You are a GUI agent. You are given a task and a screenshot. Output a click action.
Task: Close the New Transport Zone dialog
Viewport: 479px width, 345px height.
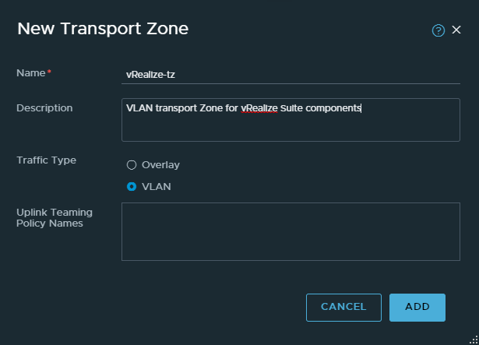pos(457,30)
